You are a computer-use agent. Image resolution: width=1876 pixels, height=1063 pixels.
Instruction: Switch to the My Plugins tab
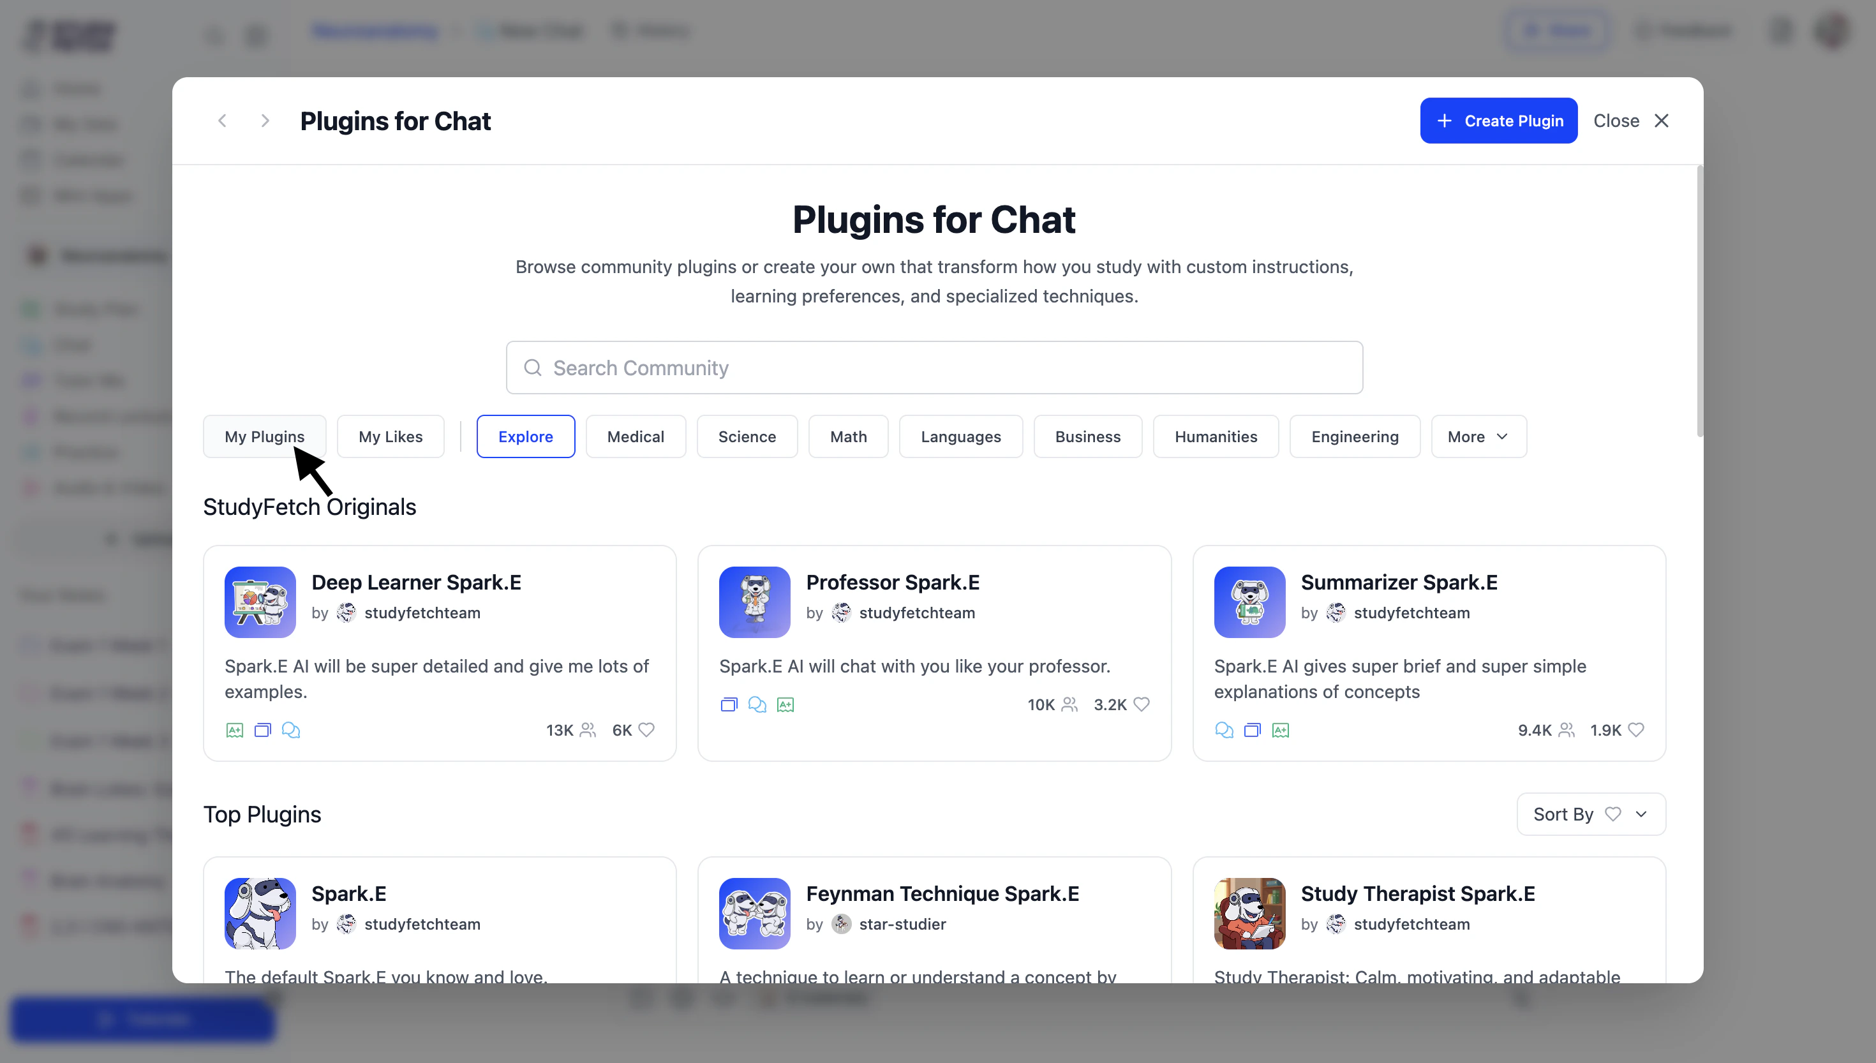[264, 436]
